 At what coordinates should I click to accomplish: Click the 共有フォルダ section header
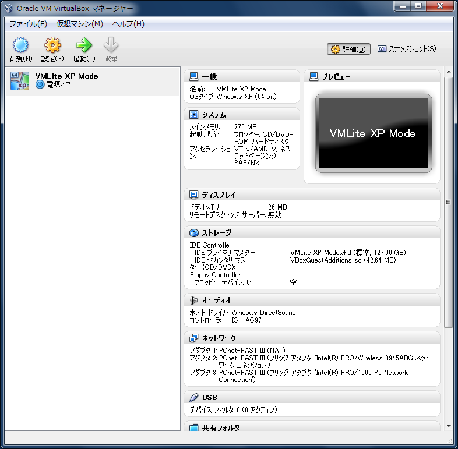pyautogui.click(x=220, y=427)
